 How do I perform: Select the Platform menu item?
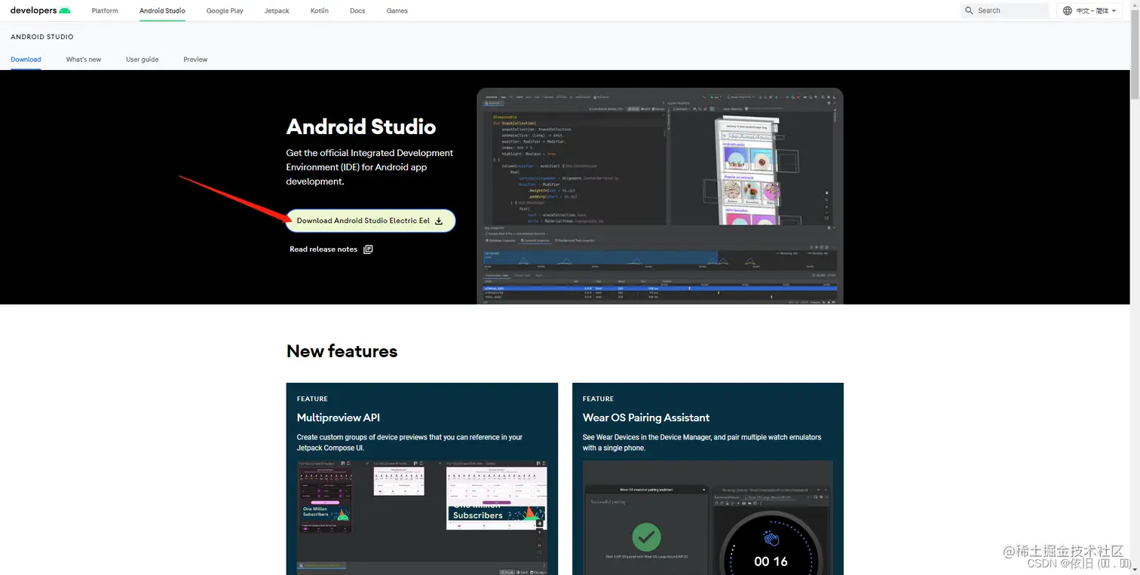click(105, 11)
